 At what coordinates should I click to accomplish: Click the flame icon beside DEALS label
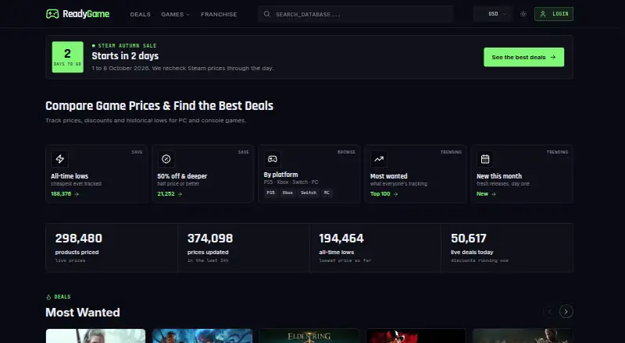(48, 297)
